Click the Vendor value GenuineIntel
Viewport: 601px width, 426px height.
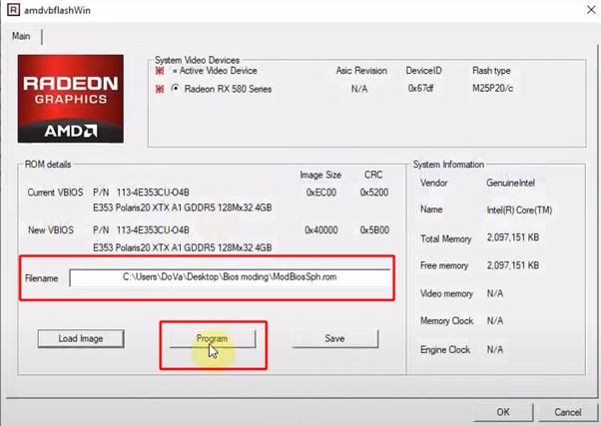[x=510, y=183]
